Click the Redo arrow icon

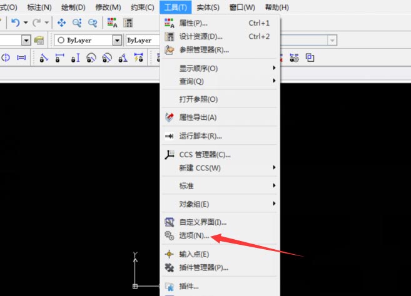[37, 22]
